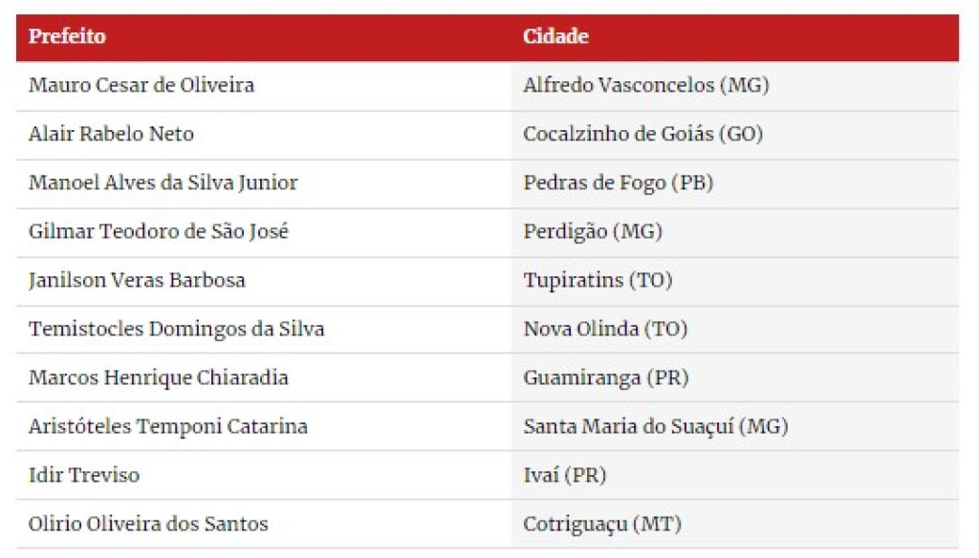
Task: Click the Cotriguaçu (MT) cell
Action: 602,523
